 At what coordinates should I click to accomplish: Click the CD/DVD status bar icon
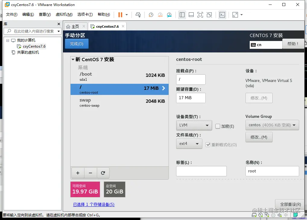[x=260, y=215]
